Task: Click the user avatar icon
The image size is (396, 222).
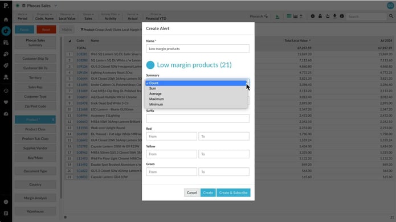Action: pos(390,6)
